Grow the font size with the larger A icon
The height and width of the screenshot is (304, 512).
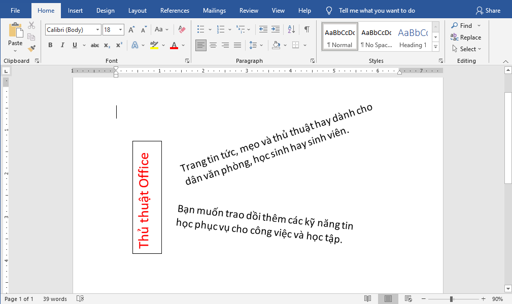point(131,30)
